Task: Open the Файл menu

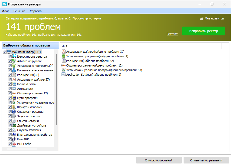Action: click(x=6, y=11)
